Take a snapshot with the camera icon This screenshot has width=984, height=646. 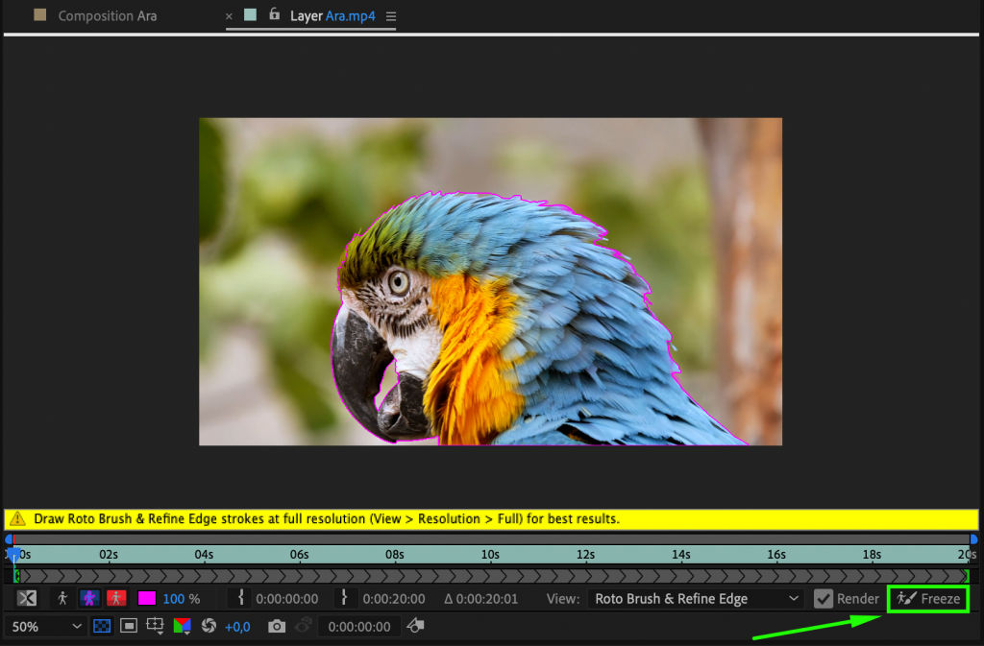tap(277, 626)
